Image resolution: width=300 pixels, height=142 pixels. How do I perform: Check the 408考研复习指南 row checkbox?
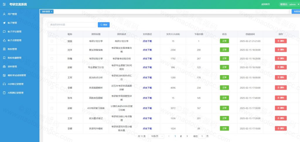[52, 108]
